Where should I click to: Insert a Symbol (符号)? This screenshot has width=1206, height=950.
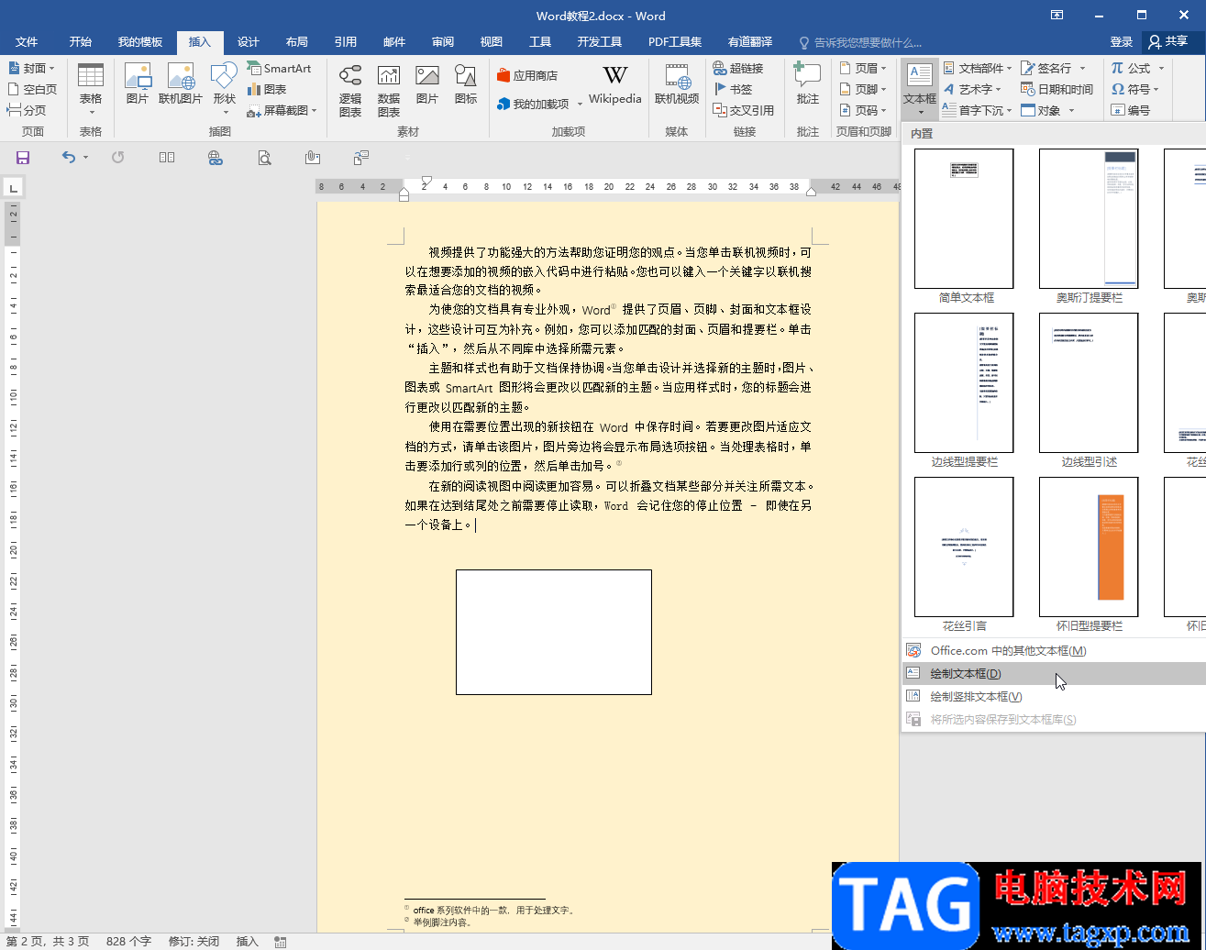pos(1136,89)
